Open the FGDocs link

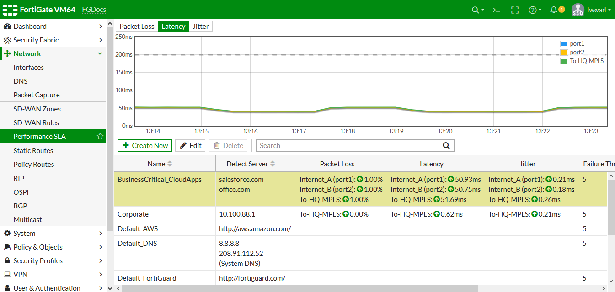tap(94, 9)
